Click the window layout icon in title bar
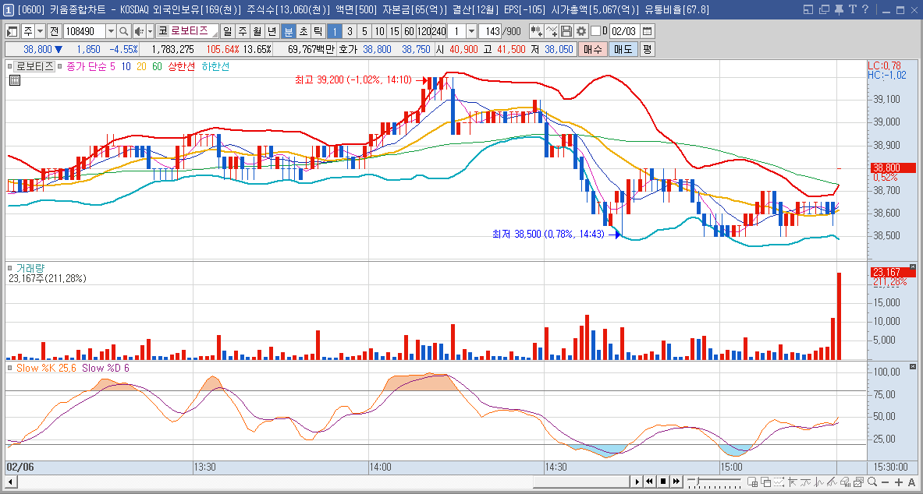Viewport: 923px width, 494px height. (808, 9)
